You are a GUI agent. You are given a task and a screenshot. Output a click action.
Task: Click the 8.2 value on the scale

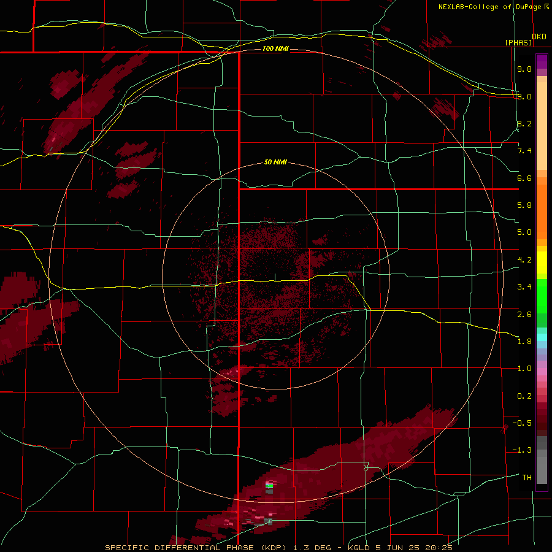(x=524, y=124)
